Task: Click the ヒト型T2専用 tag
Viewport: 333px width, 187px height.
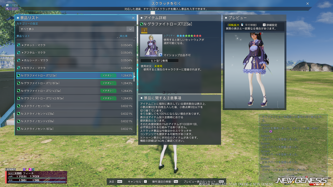Action: (x=159, y=61)
